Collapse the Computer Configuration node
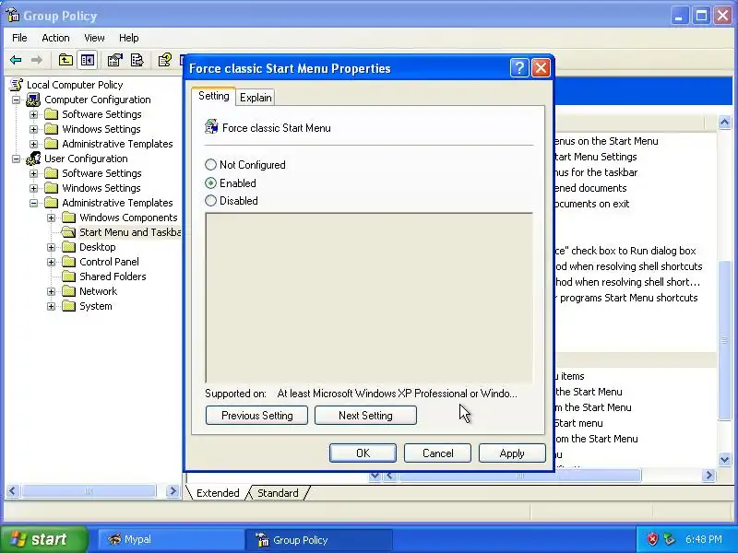The width and height of the screenshot is (738, 553). coord(16,100)
